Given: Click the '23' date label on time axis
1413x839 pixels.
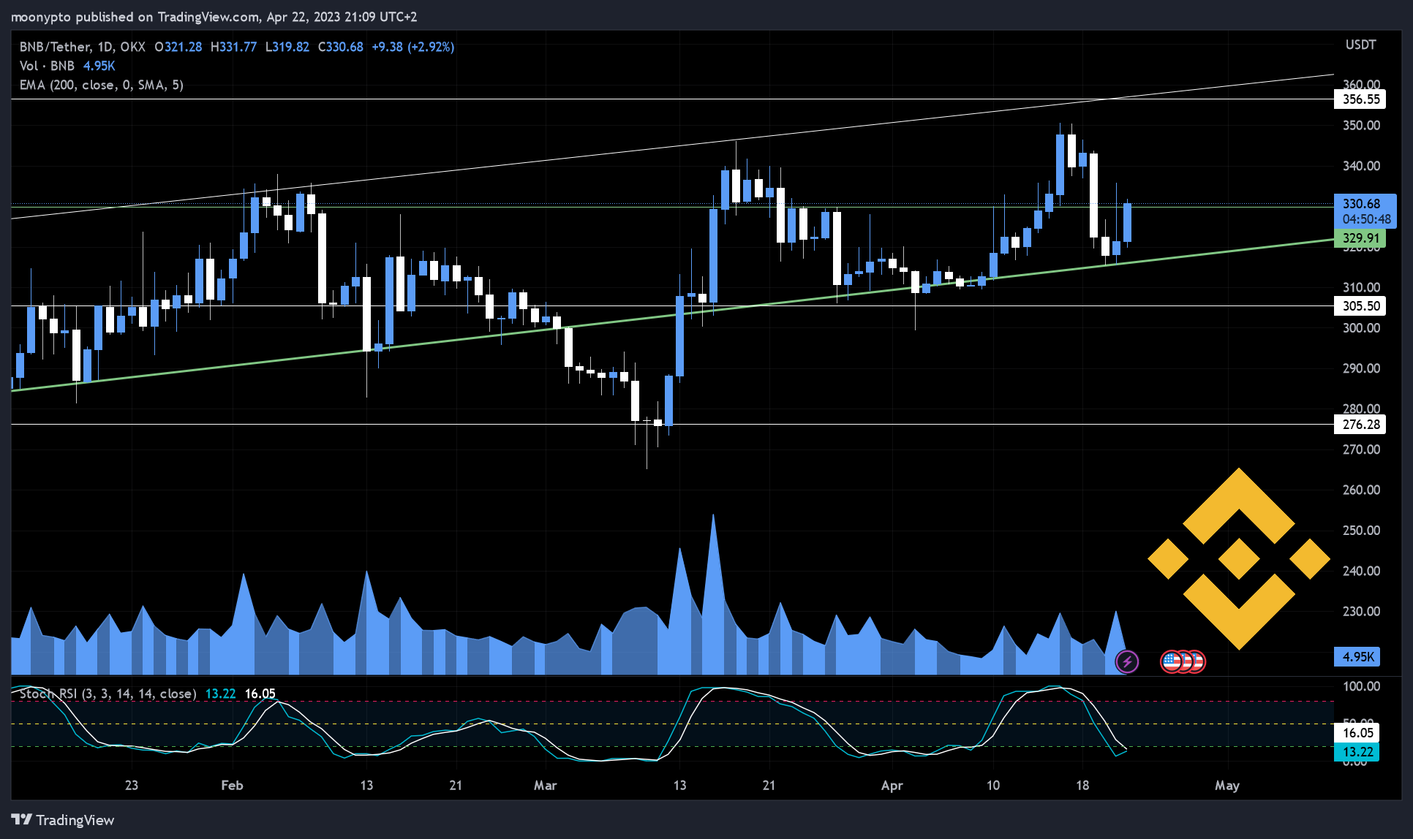Looking at the screenshot, I should pos(132,786).
